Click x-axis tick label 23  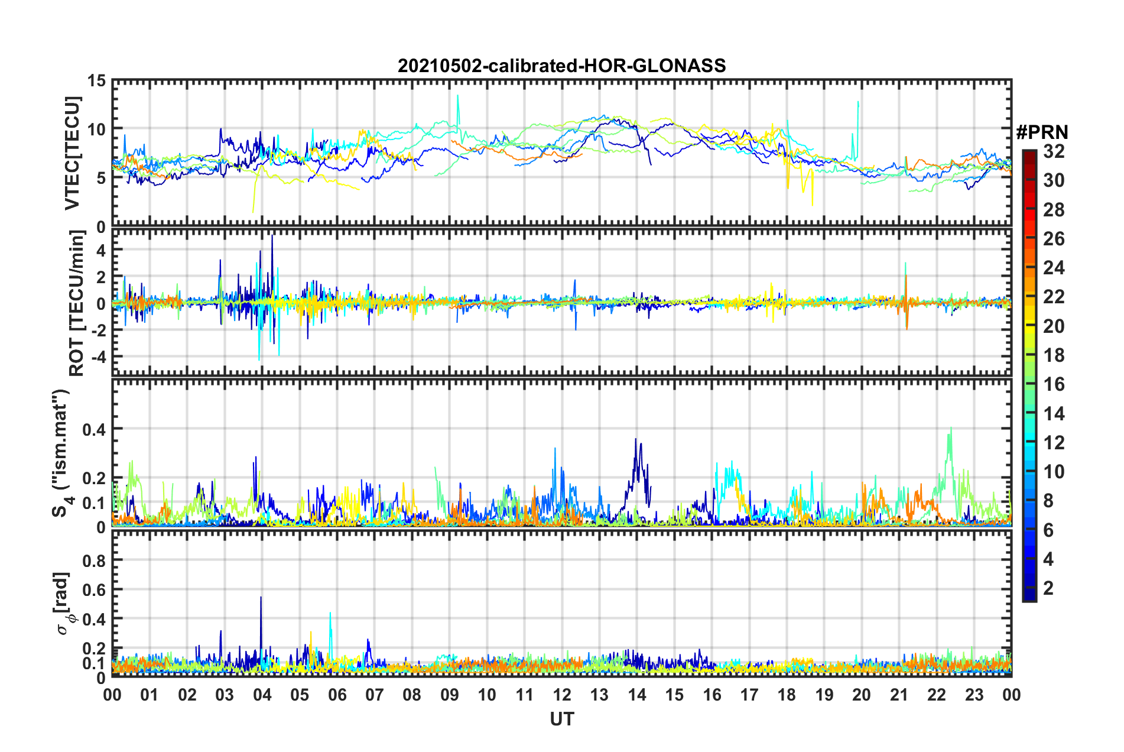point(974,695)
